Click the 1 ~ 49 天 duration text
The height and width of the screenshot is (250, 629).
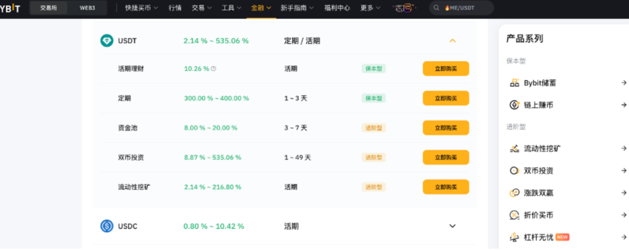click(297, 157)
